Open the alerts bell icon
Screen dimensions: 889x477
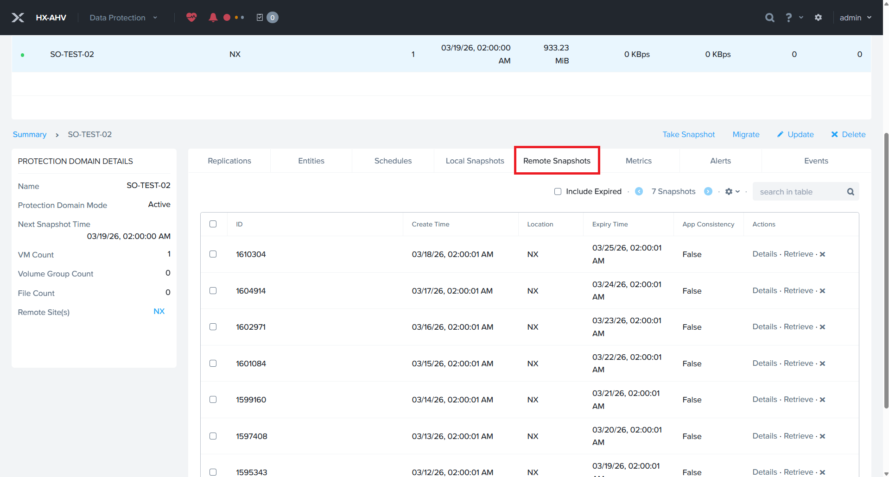point(213,18)
